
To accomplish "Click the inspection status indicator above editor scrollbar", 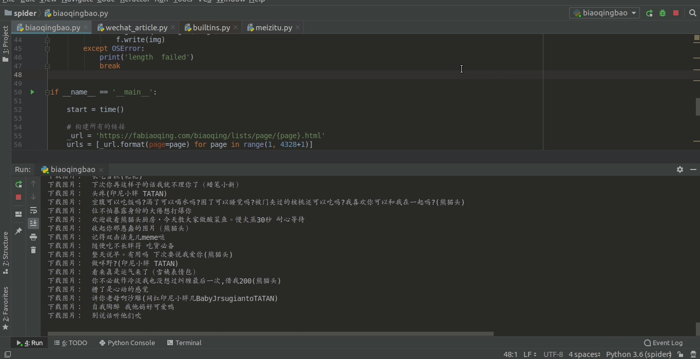I will (697, 37).
